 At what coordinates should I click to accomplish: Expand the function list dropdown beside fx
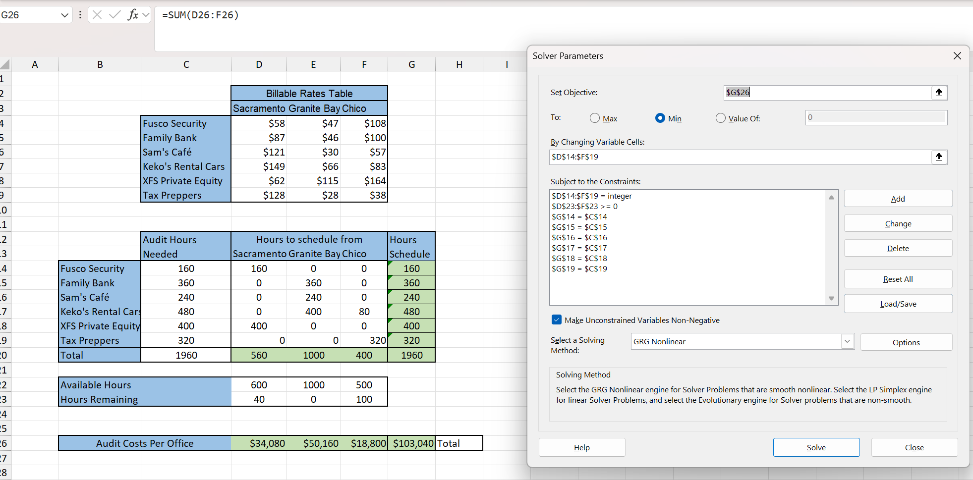(x=146, y=15)
